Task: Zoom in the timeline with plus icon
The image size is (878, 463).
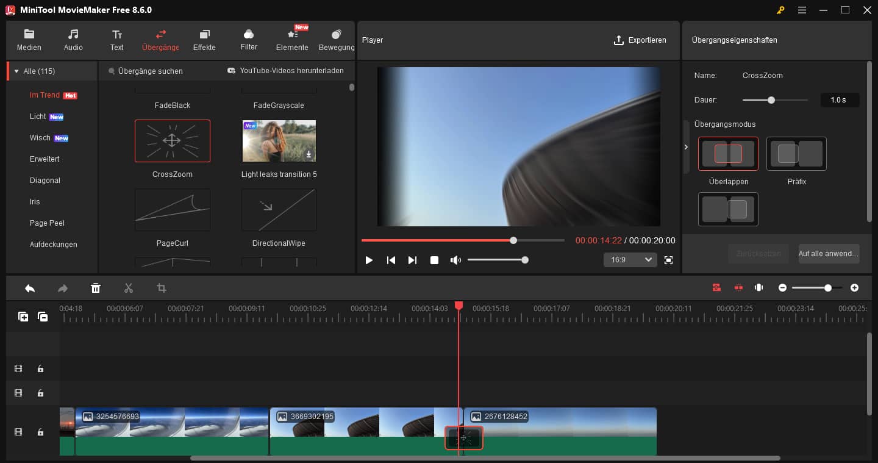Action: click(854, 288)
